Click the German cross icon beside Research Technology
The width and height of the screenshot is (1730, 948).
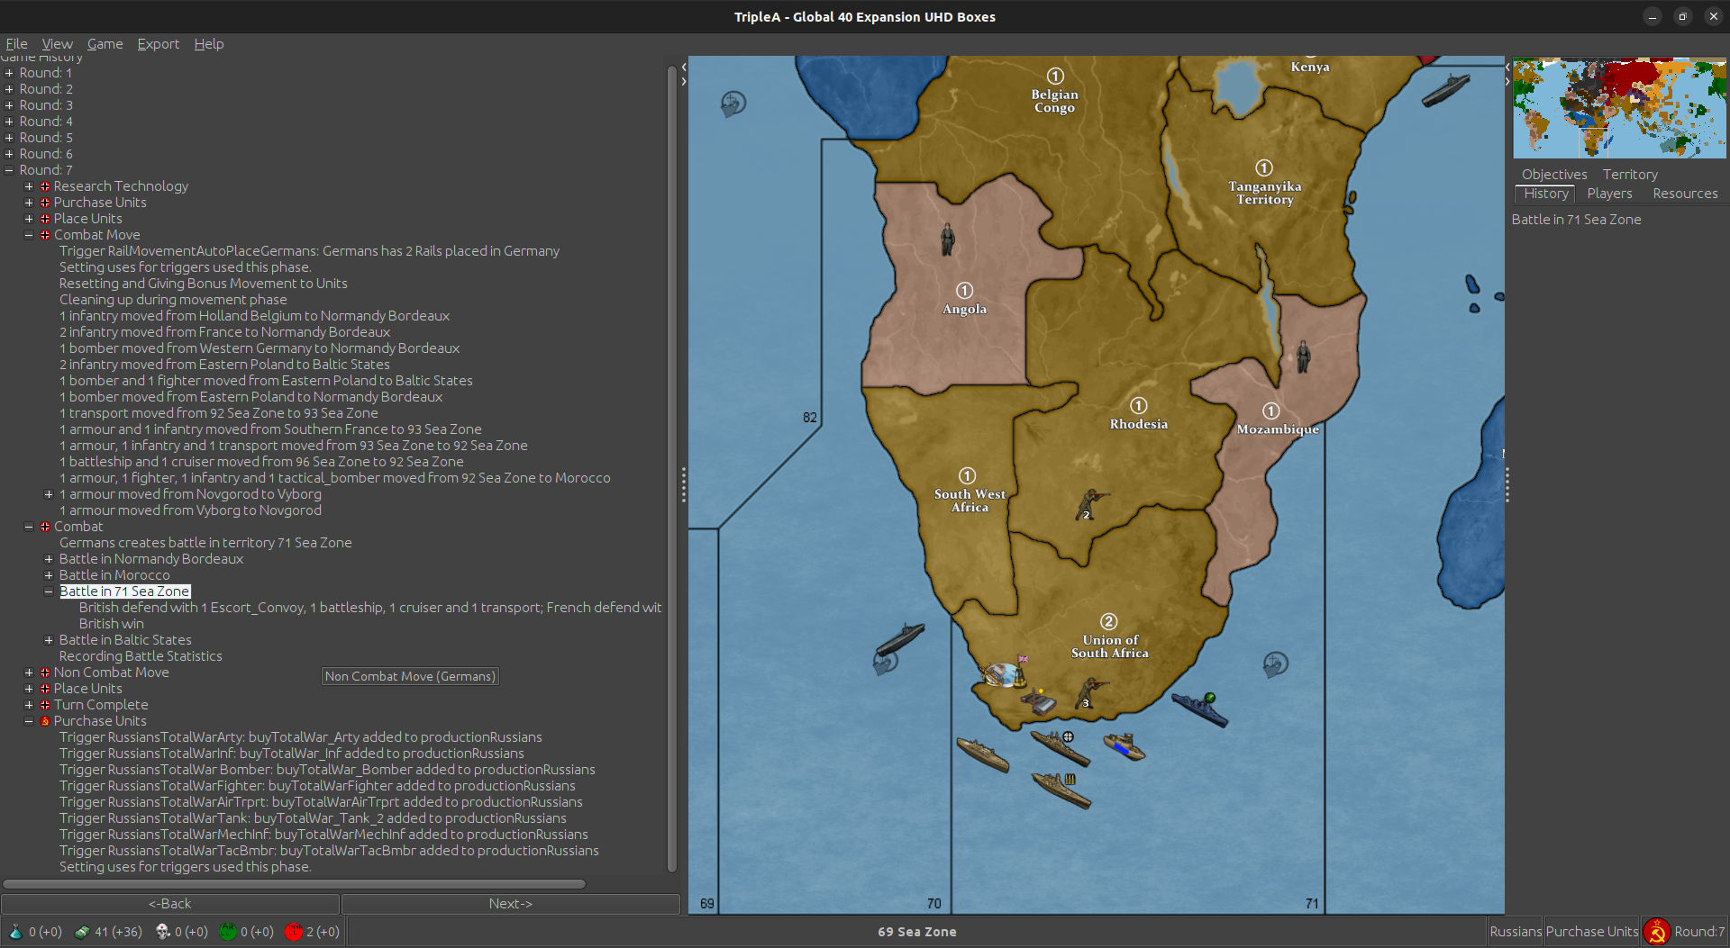pos(45,186)
